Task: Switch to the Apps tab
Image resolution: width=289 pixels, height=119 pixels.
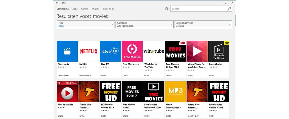Action: click(75, 9)
